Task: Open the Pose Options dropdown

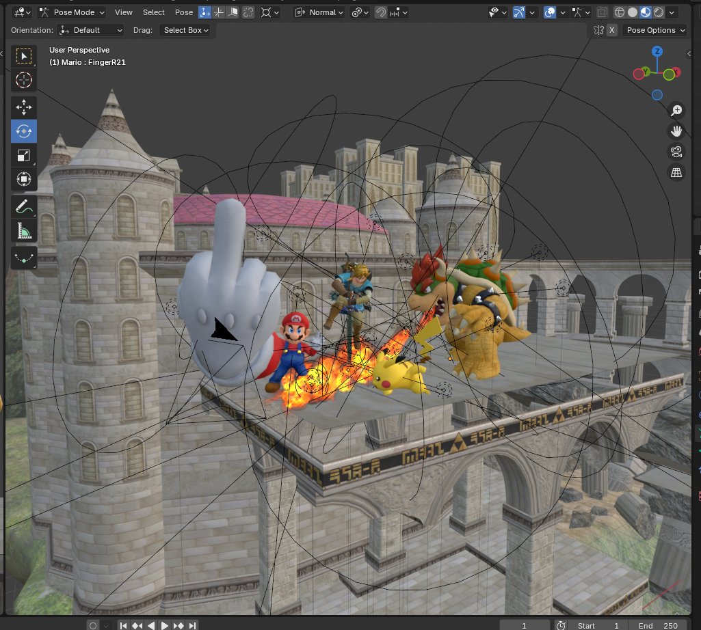Action: [x=655, y=30]
